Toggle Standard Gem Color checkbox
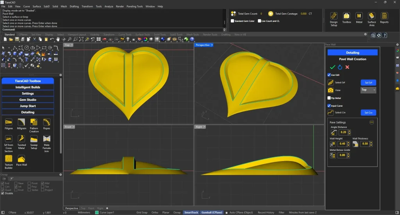This screenshot has height=215, width=400. pyautogui.click(x=233, y=21)
